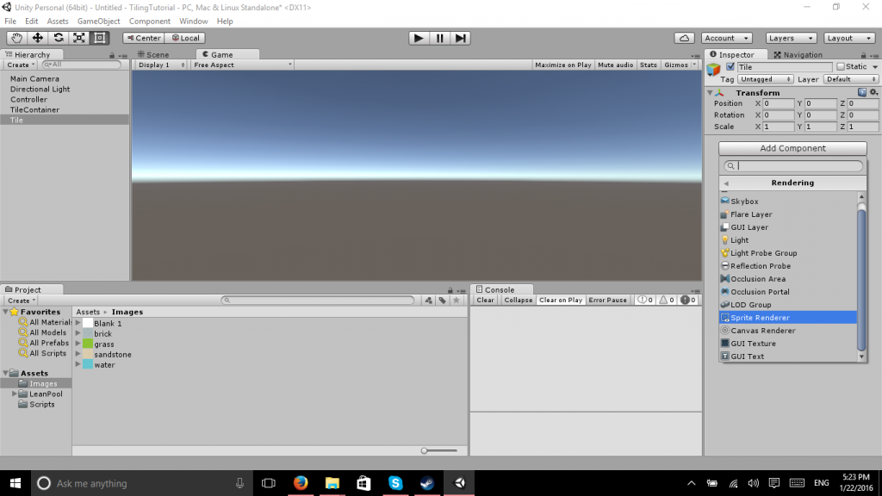Open the Layout dropdown
The height and width of the screenshot is (496, 882).
pos(848,37)
